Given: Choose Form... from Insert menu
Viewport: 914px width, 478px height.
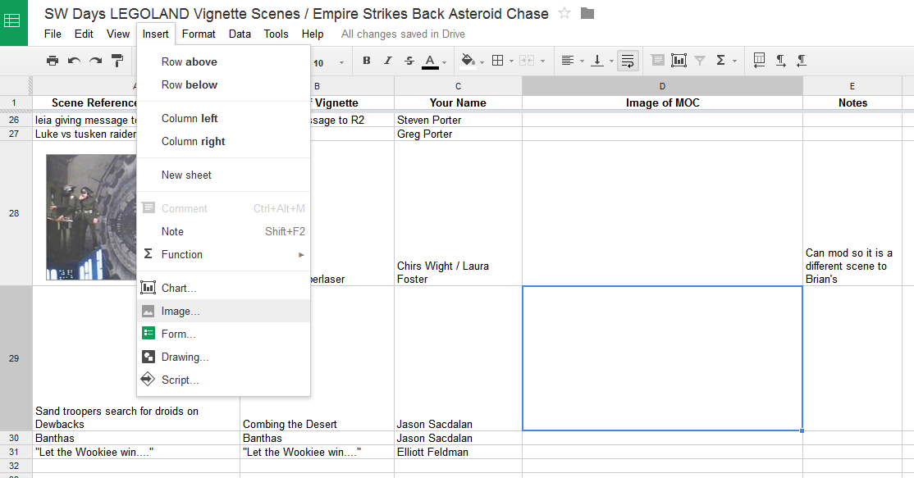Looking at the screenshot, I should pyautogui.click(x=223, y=334).
